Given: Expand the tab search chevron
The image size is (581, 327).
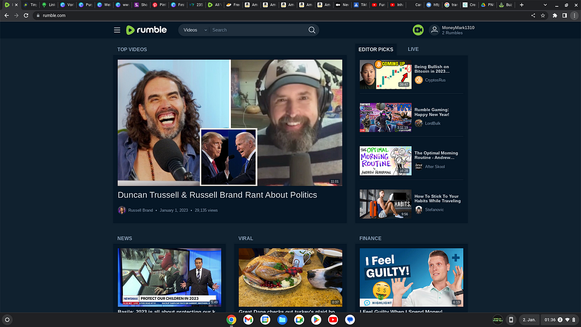Looking at the screenshot, I should tap(546, 4).
